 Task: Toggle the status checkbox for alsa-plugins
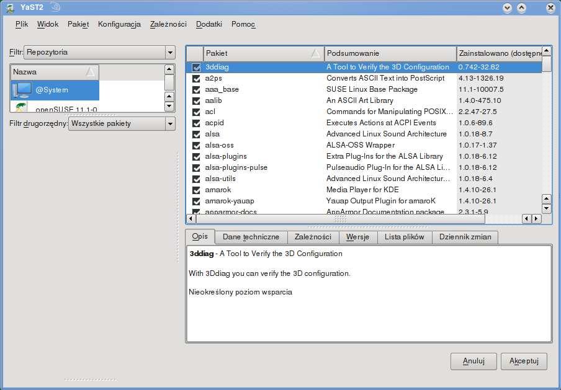click(x=196, y=157)
